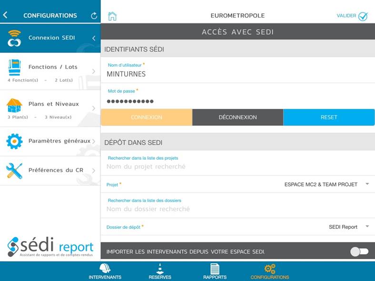The width and height of the screenshot is (375, 281).
Task: Switch to the Intervenants tab
Action: coord(105,271)
